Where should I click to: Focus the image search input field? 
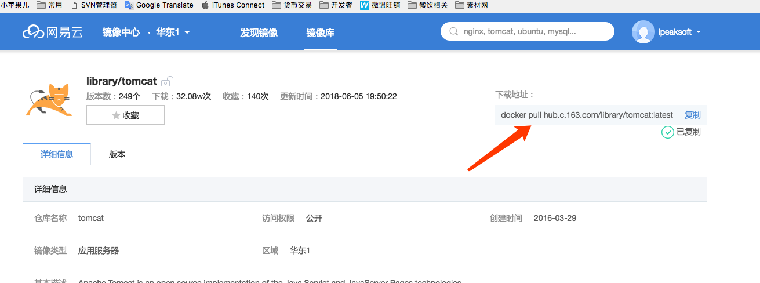click(528, 31)
